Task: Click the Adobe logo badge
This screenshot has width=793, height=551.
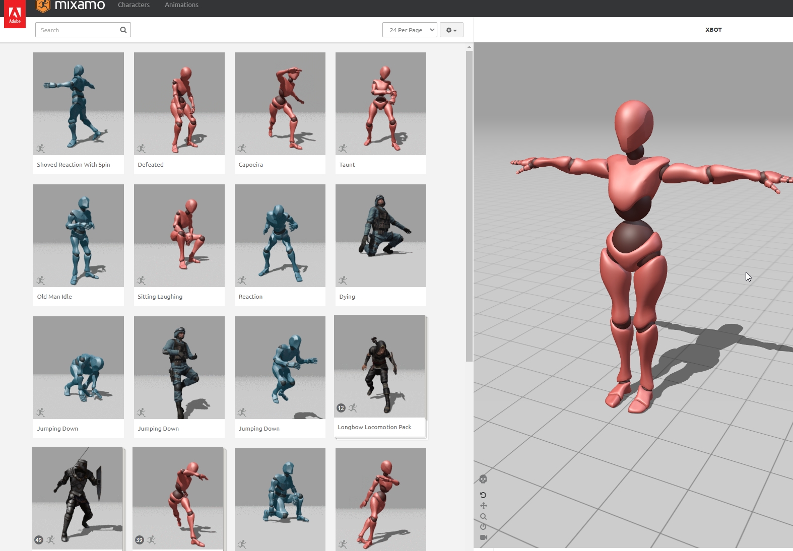Action: pos(15,14)
